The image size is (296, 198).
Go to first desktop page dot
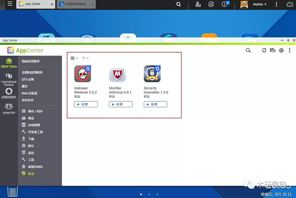[141, 195]
